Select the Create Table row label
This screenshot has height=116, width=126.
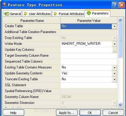pos(14,26)
